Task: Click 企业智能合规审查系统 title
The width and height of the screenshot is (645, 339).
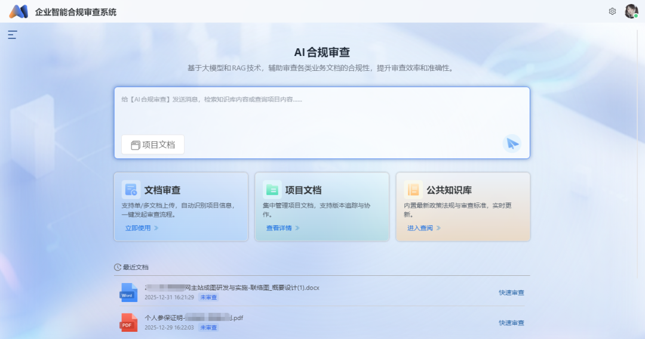Action: 76,12
